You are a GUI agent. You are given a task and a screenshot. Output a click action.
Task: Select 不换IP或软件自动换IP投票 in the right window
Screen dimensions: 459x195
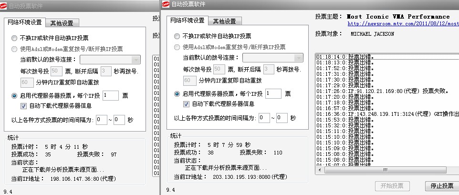(x=177, y=36)
